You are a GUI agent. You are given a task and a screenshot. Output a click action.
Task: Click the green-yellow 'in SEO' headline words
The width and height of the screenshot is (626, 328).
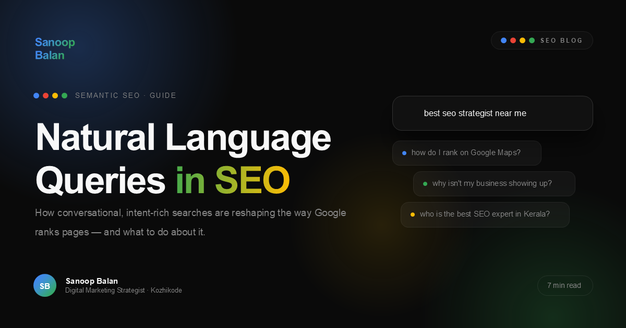[233, 180]
